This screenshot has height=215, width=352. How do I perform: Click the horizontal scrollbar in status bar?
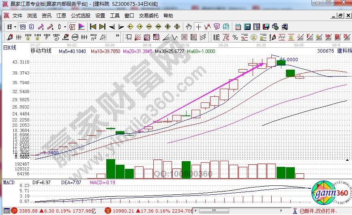[243, 211]
